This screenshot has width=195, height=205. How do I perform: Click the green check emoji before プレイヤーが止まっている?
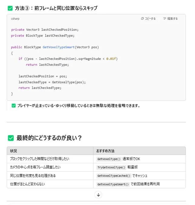(14, 106)
